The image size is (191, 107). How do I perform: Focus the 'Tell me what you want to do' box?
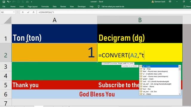[x=113, y=7]
